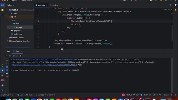
Task: Select Main class in project tree
Action: (x=16, y=24)
